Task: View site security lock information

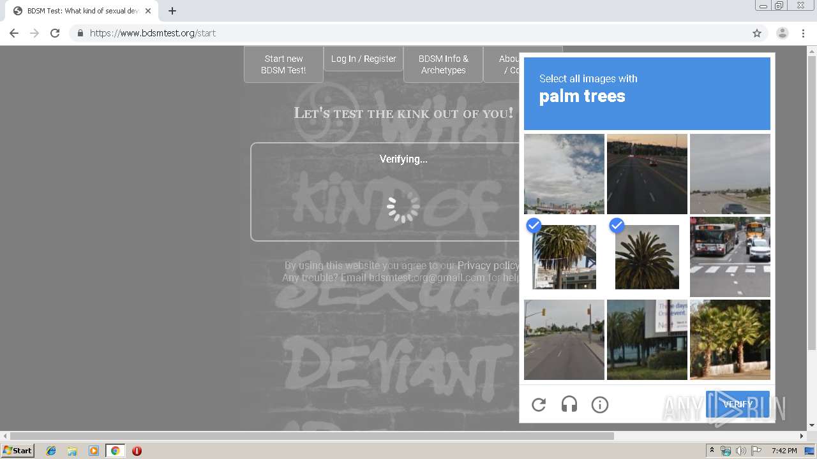Action: click(80, 33)
